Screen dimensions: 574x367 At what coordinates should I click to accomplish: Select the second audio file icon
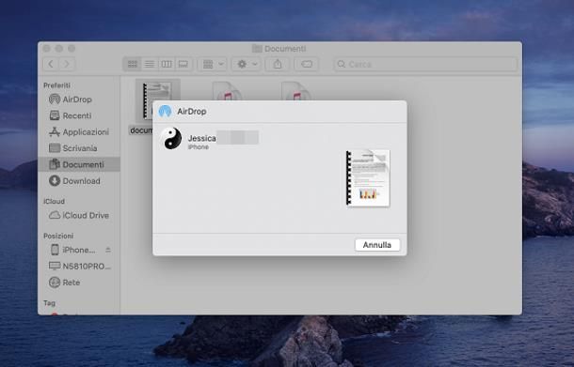pos(227,91)
